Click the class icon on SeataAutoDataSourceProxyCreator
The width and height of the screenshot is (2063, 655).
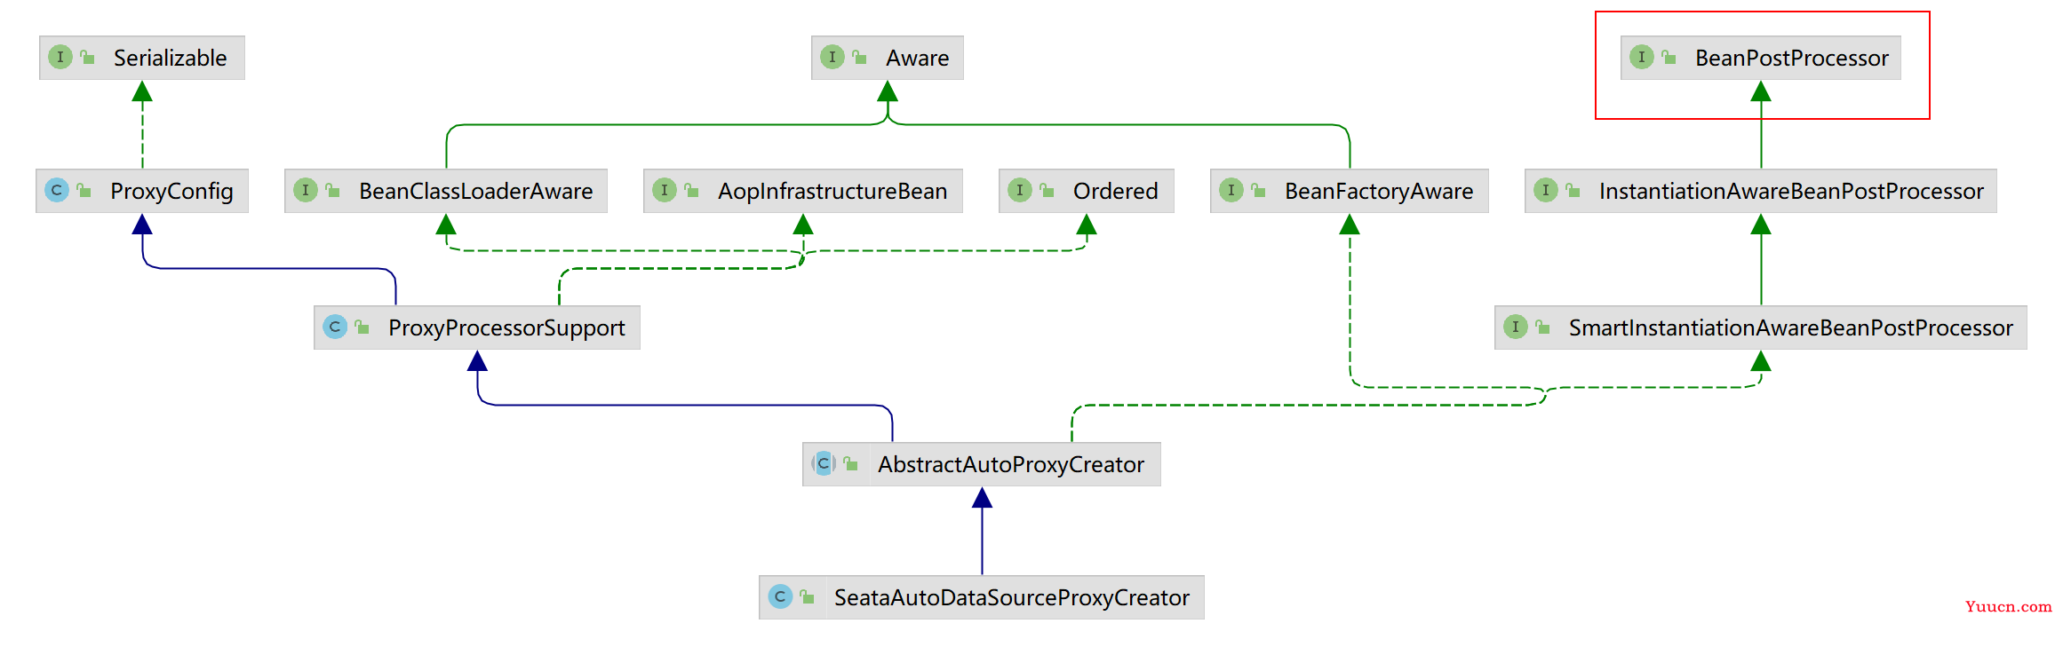(x=780, y=596)
